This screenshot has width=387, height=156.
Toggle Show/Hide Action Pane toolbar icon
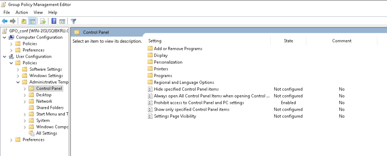[x=62, y=21]
